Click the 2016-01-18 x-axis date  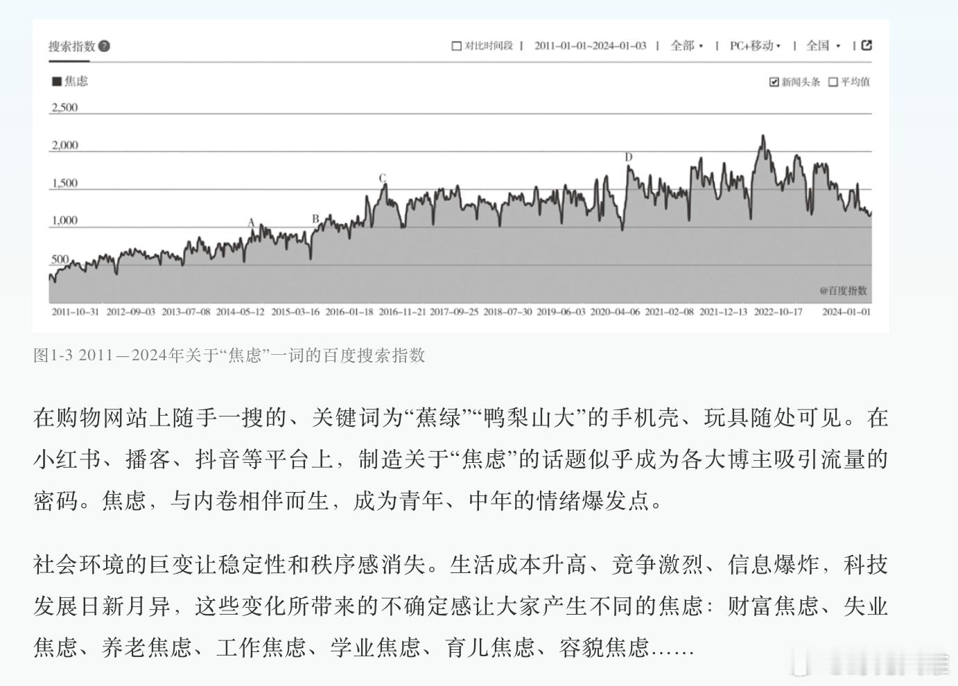[349, 312]
